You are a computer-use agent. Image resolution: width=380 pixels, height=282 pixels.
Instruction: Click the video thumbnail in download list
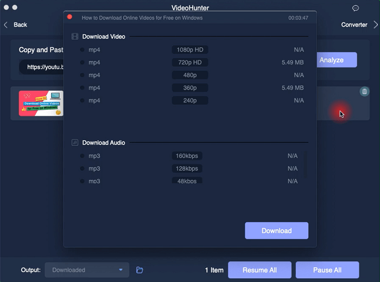pyautogui.click(x=41, y=103)
